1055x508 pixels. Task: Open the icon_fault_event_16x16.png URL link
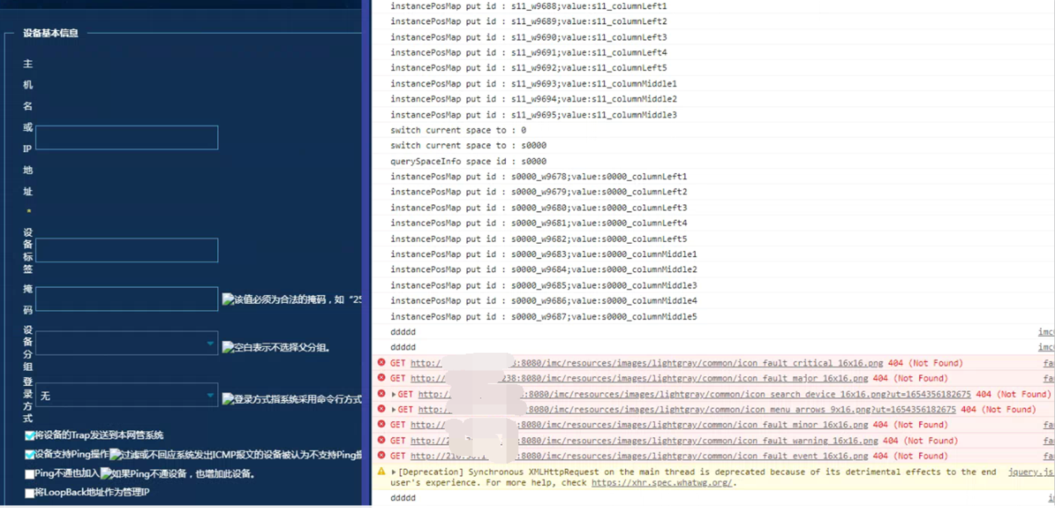(x=639, y=456)
